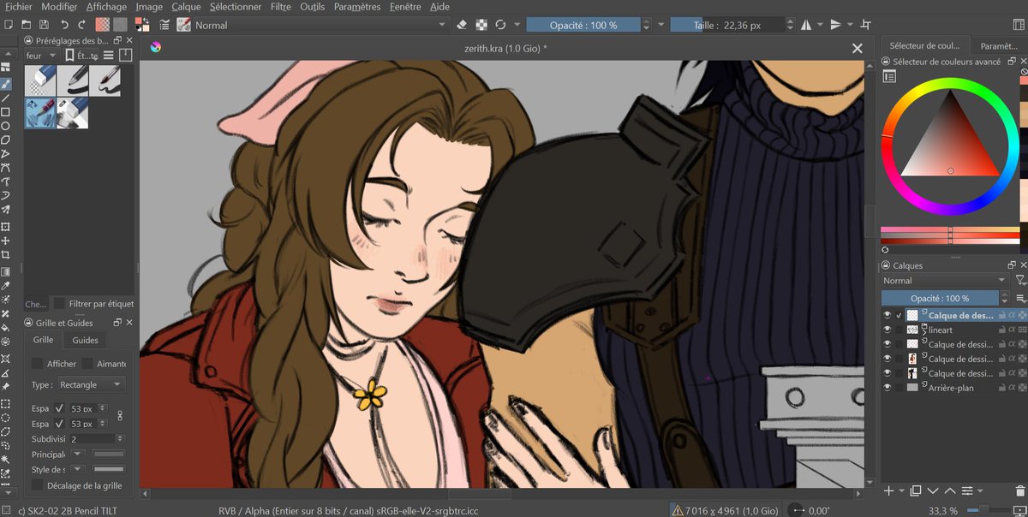Open the fill pattern swatch in the toolbar

tap(120, 26)
